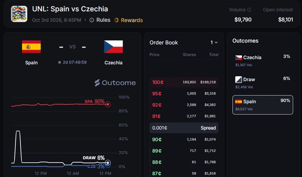
Task: Expand the order book grouping dropdown
Action: [x=214, y=43]
